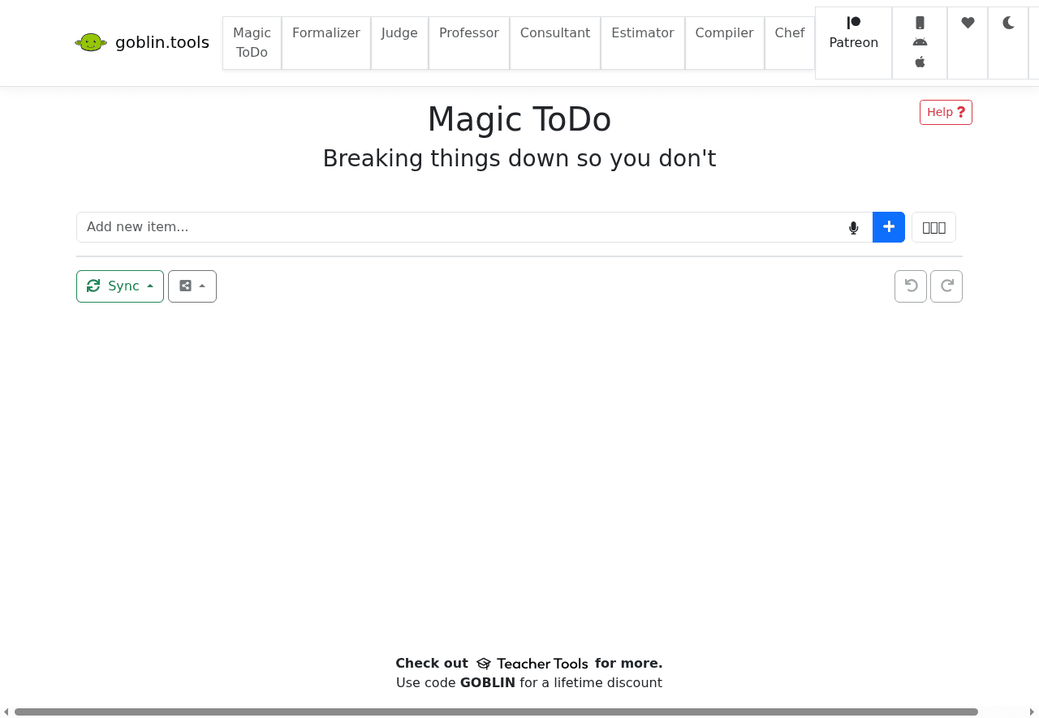Open the Help panel
The width and height of the screenshot is (1039, 718).
pyautogui.click(x=945, y=112)
